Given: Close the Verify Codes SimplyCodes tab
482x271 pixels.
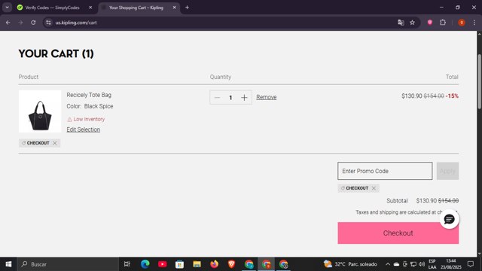Looking at the screenshot, I should tap(90, 8).
